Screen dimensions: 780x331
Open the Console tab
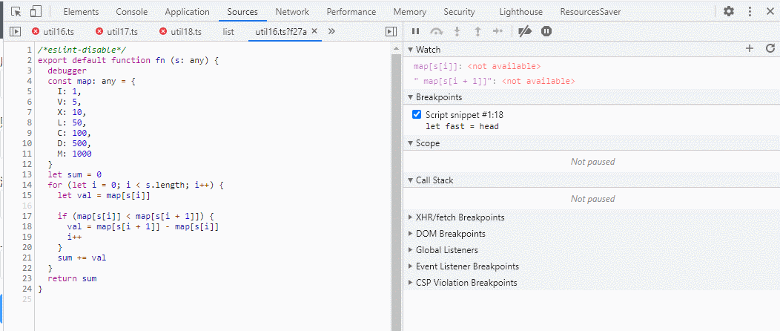pyautogui.click(x=132, y=12)
